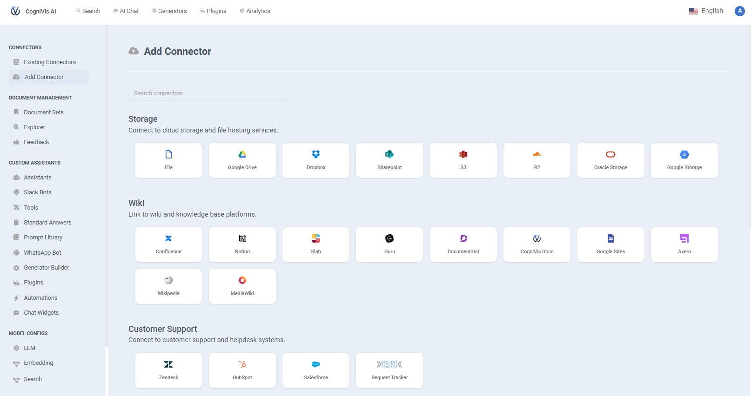The width and height of the screenshot is (751, 396).
Task: Open Generators in top navigation
Action: click(x=169, y=11)
